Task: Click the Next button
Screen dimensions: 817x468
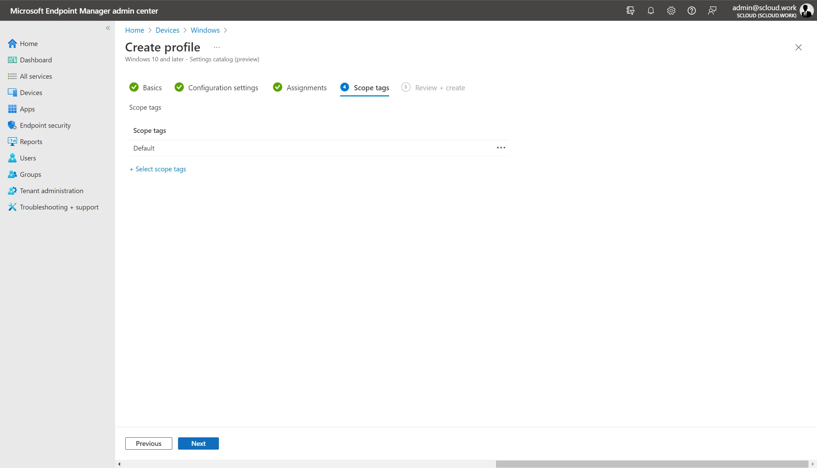Action: point(198,443)
